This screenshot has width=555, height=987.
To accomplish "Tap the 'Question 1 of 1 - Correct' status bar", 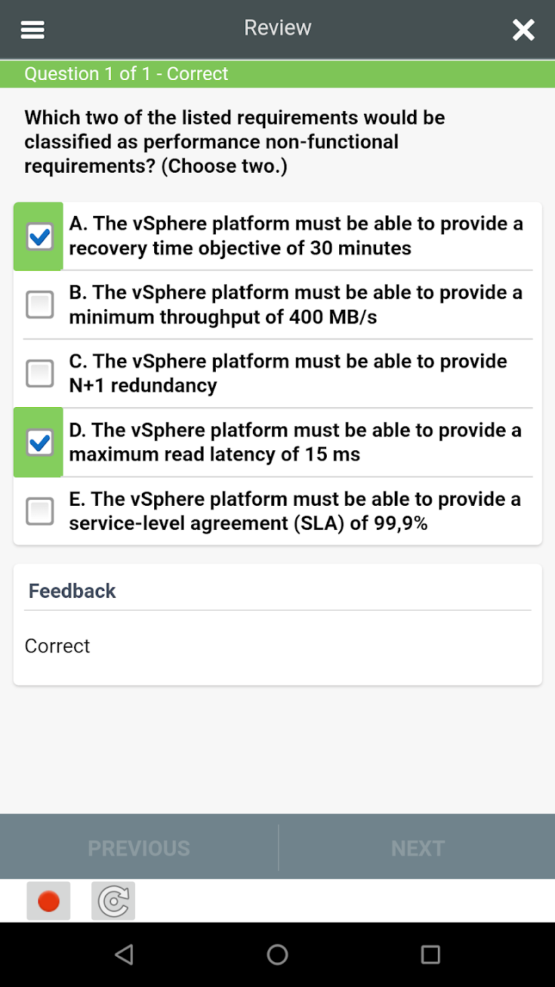I will tap(277, 74).
